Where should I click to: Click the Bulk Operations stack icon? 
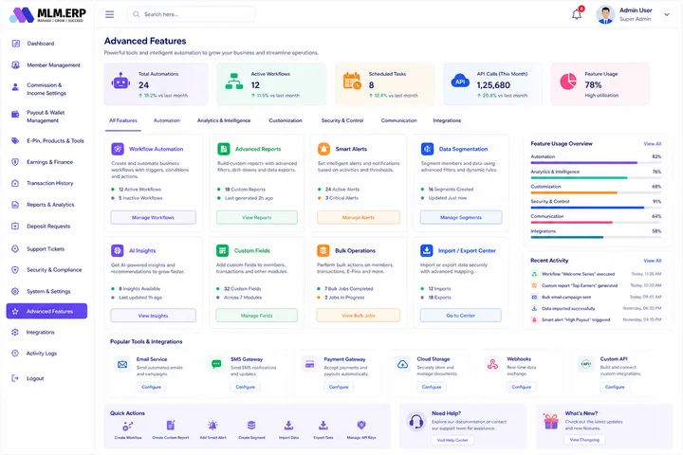[x=323, y=251]
